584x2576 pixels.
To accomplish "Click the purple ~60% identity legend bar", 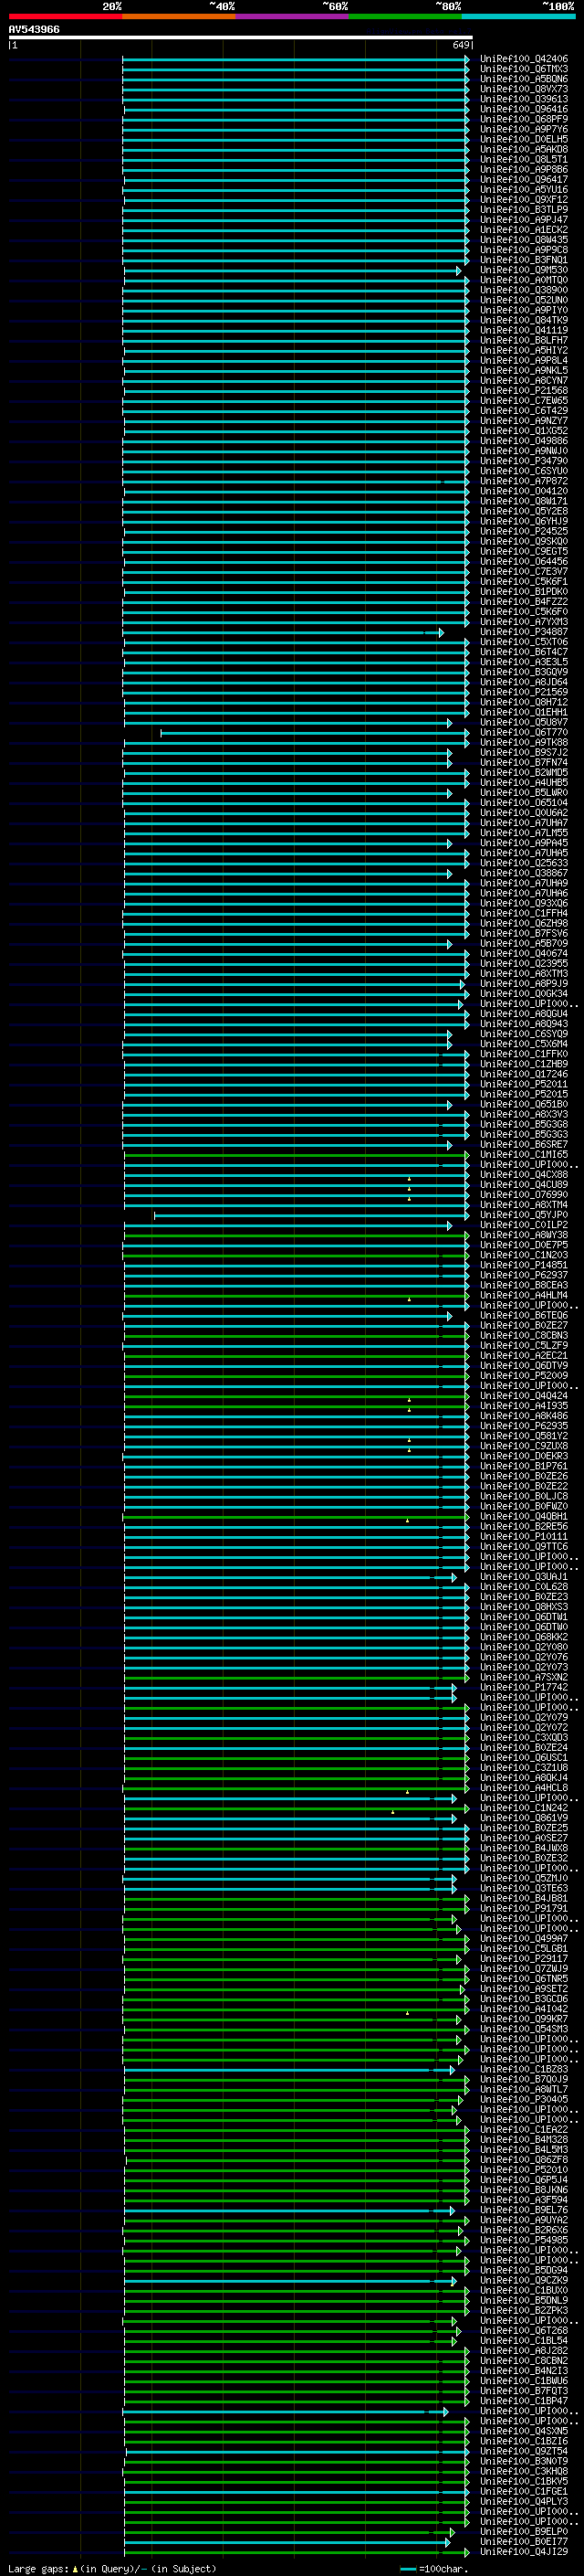I will pyautogui.click(x=291, y=17).
